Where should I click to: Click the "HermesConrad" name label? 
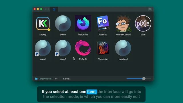click(x=123, y=35)
